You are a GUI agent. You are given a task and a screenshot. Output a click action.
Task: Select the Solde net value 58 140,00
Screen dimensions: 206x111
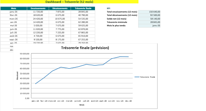[x=149, y=19]
